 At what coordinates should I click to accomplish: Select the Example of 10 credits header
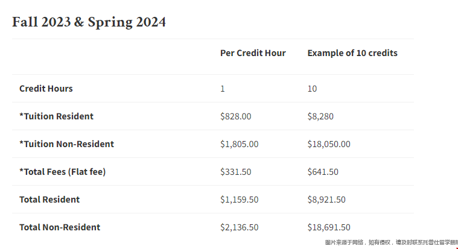(352, 53)
